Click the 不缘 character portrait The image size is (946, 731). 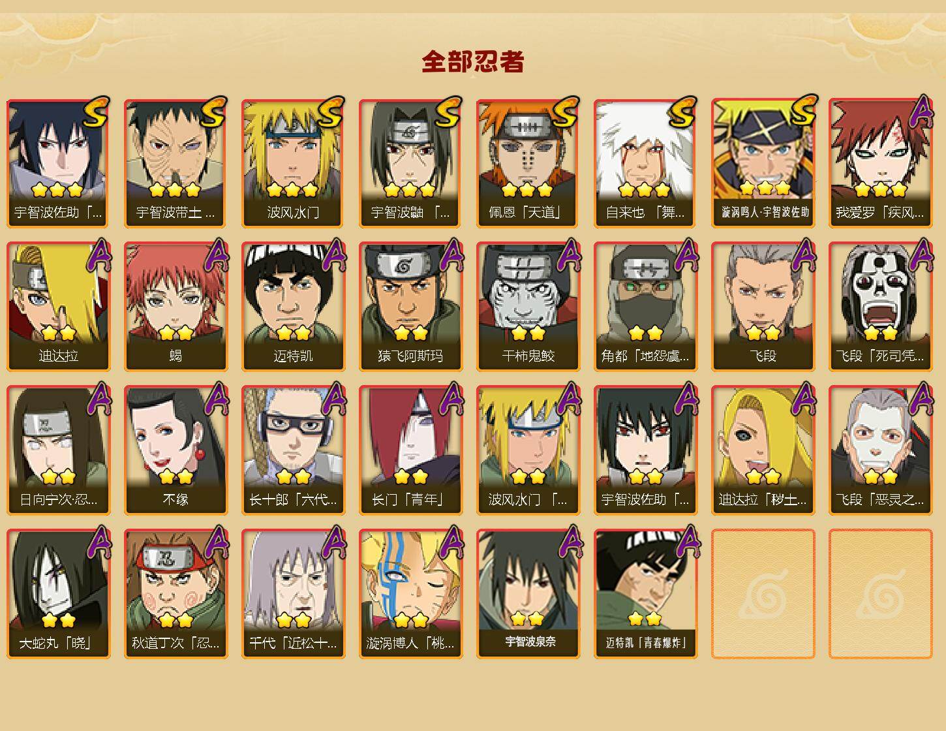(x=175, y=450)
